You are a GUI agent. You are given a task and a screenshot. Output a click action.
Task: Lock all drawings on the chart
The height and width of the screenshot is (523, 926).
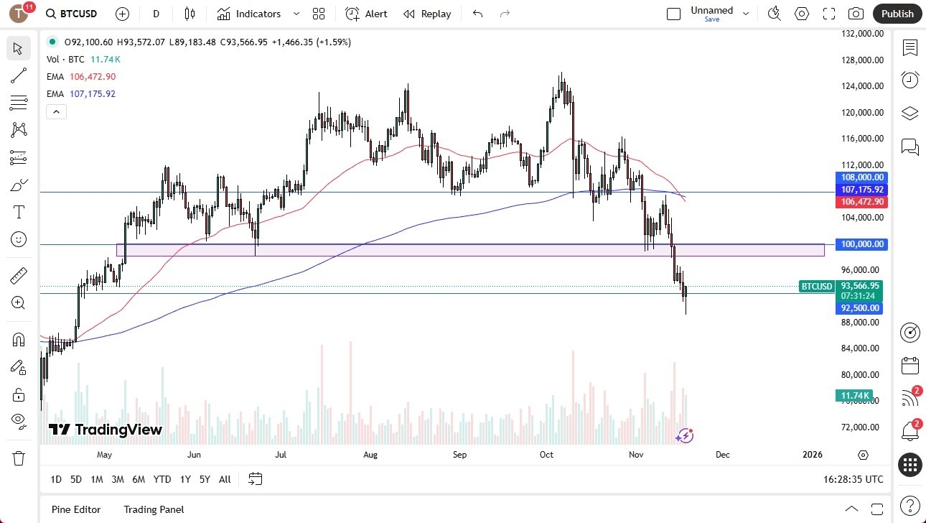(19, 394)
